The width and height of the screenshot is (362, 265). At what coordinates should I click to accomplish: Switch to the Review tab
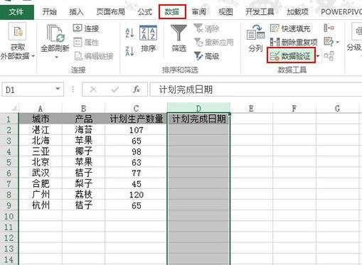[199, 12]
